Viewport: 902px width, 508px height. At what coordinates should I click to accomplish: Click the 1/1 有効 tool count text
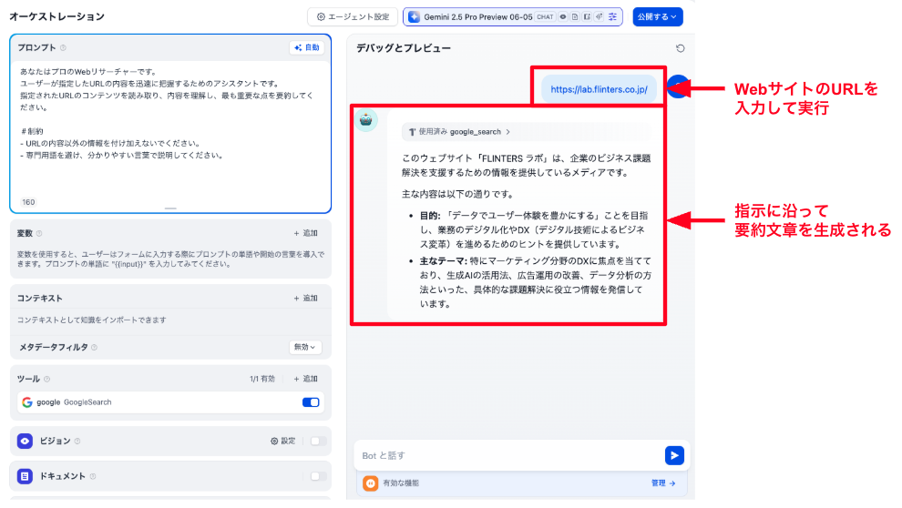[x=262, y=379]
